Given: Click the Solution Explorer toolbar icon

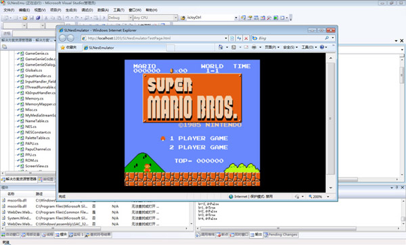Looking at the screenshot, I should point(243,18).
